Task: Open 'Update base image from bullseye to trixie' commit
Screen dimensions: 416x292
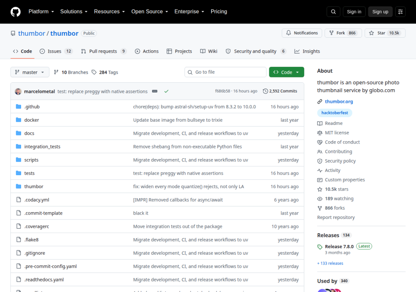Action: point(178,120)
